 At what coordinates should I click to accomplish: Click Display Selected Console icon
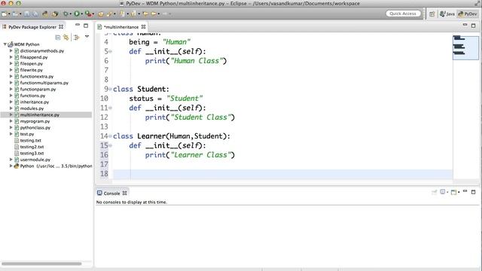click(x=443, y=192)
